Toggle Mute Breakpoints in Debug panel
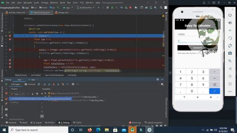 coord(6,104)
